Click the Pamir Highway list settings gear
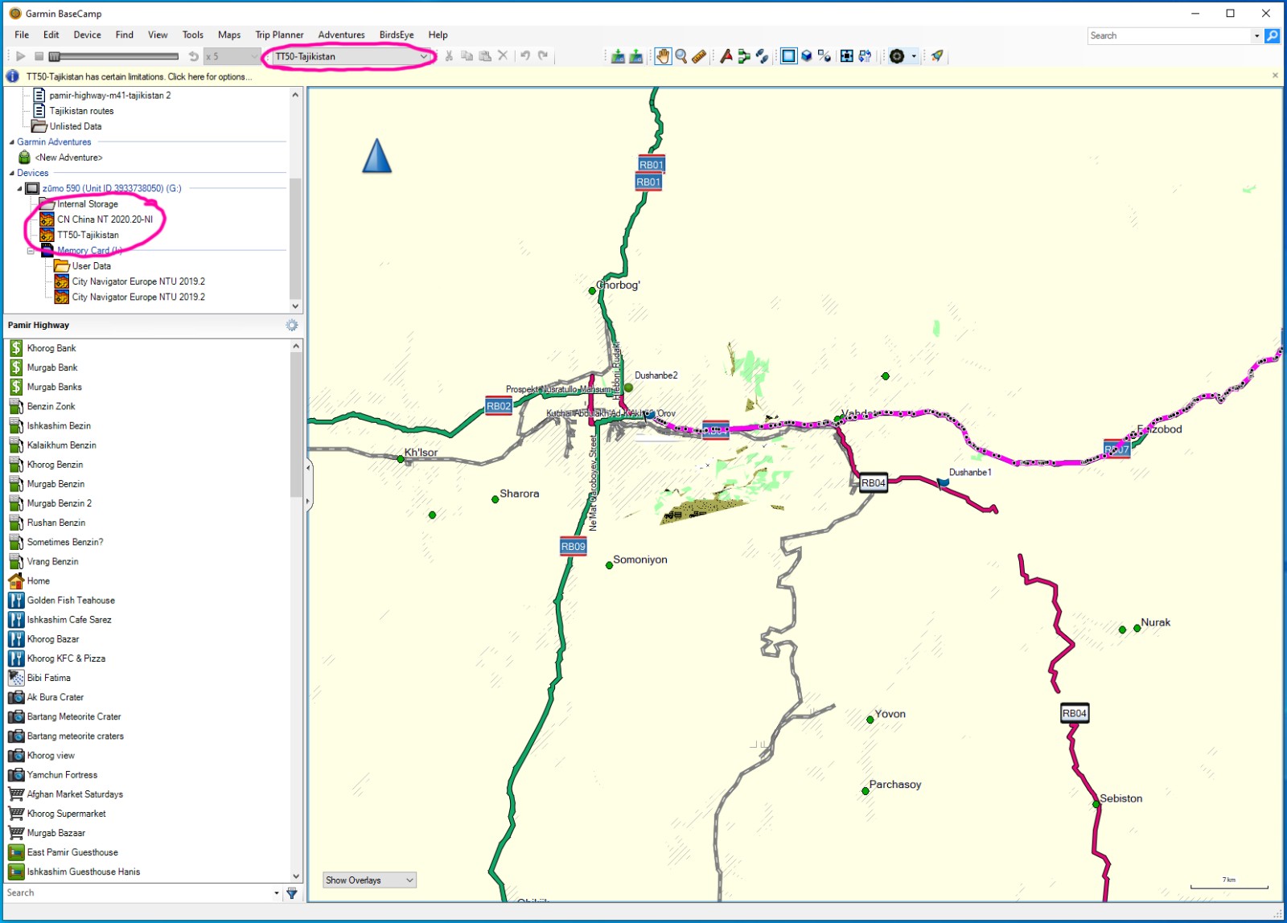 pyautogui.click(x=292, y=325)
